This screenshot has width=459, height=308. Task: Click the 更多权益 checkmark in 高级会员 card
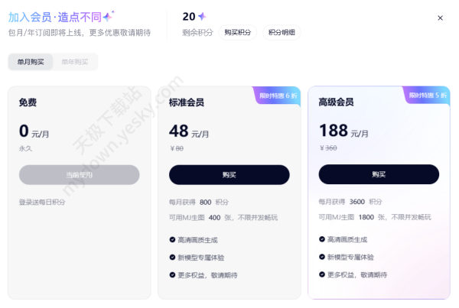pos(322,275)
